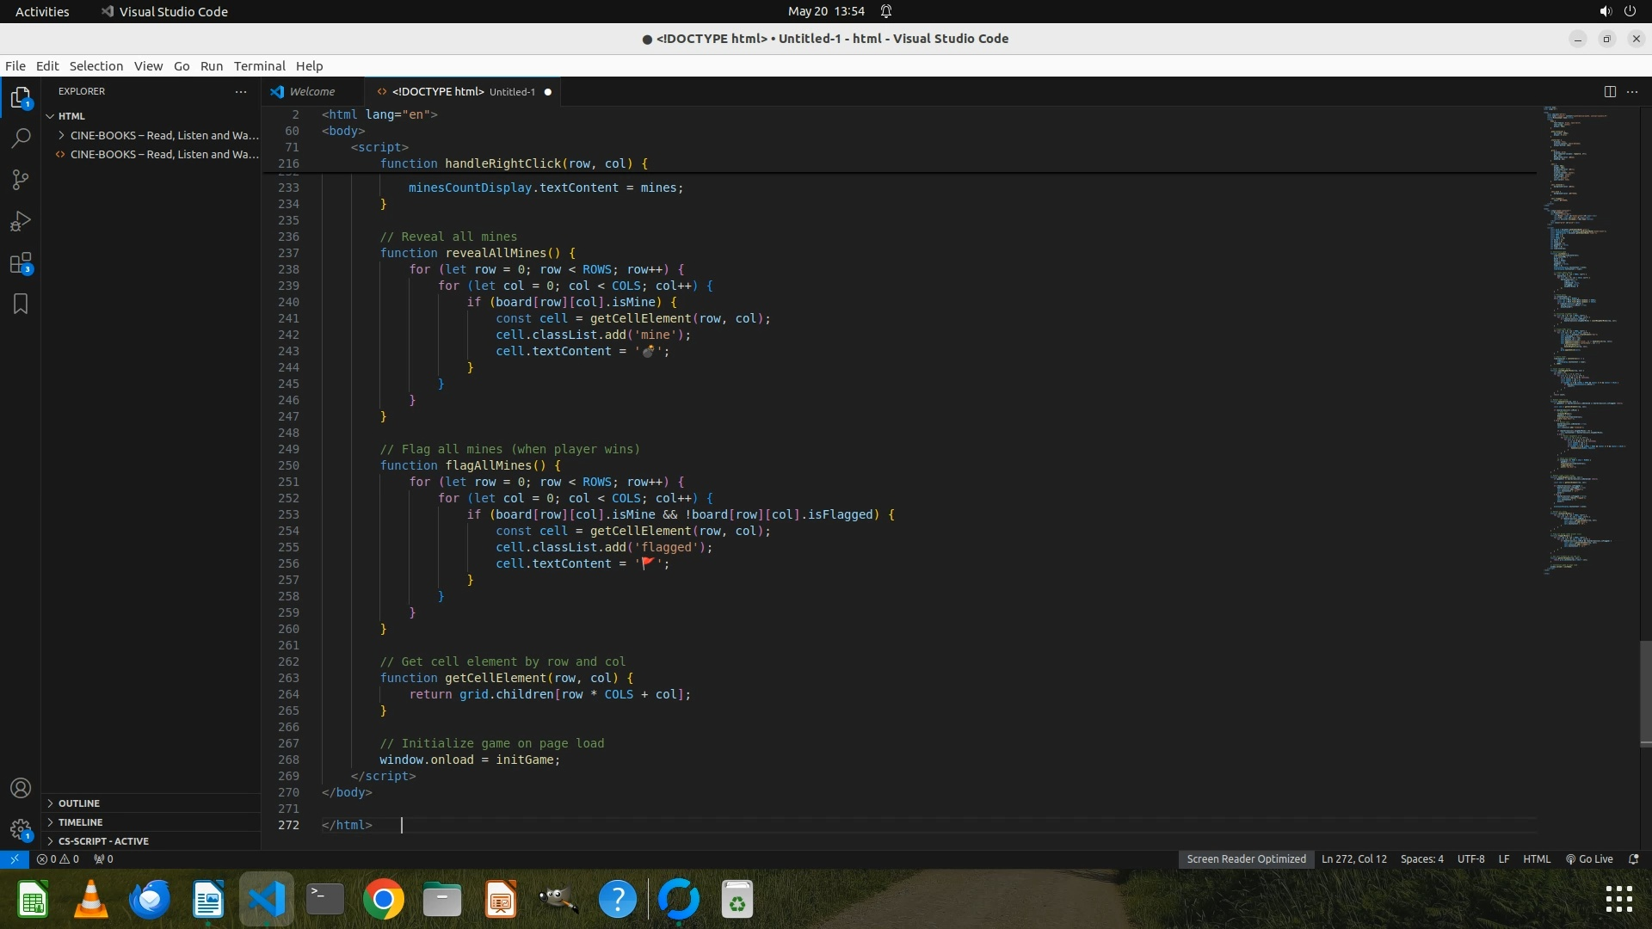The height and width of the screenshot is (929, 1652).
Task: Click the HTML language mode button
Action: tap(1536, 858)
